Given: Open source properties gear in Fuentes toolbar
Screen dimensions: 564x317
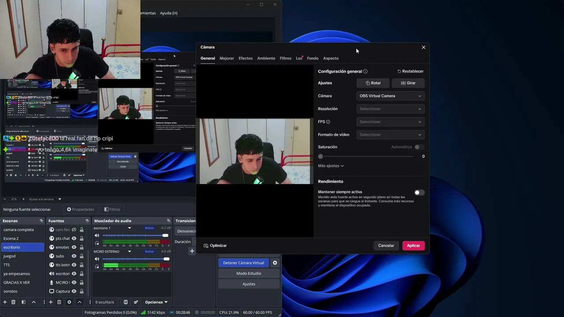Looking at the screenshot, I should [69, 302].
